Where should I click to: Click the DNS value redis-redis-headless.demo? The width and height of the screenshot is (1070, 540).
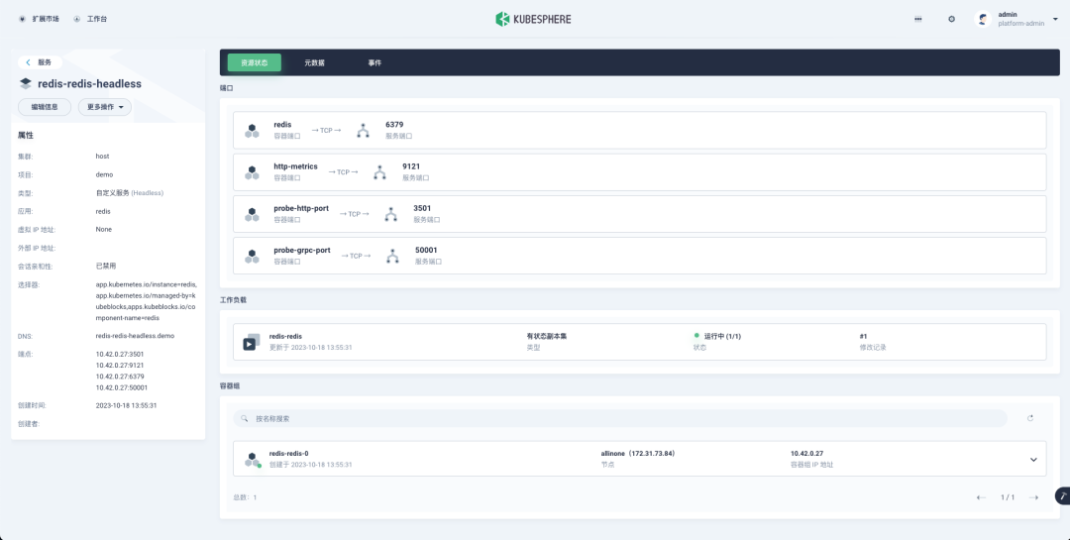(135, 336)
